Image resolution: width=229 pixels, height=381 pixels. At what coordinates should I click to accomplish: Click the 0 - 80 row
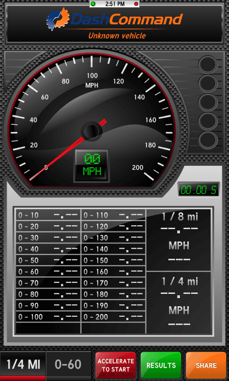coord(48,294)
